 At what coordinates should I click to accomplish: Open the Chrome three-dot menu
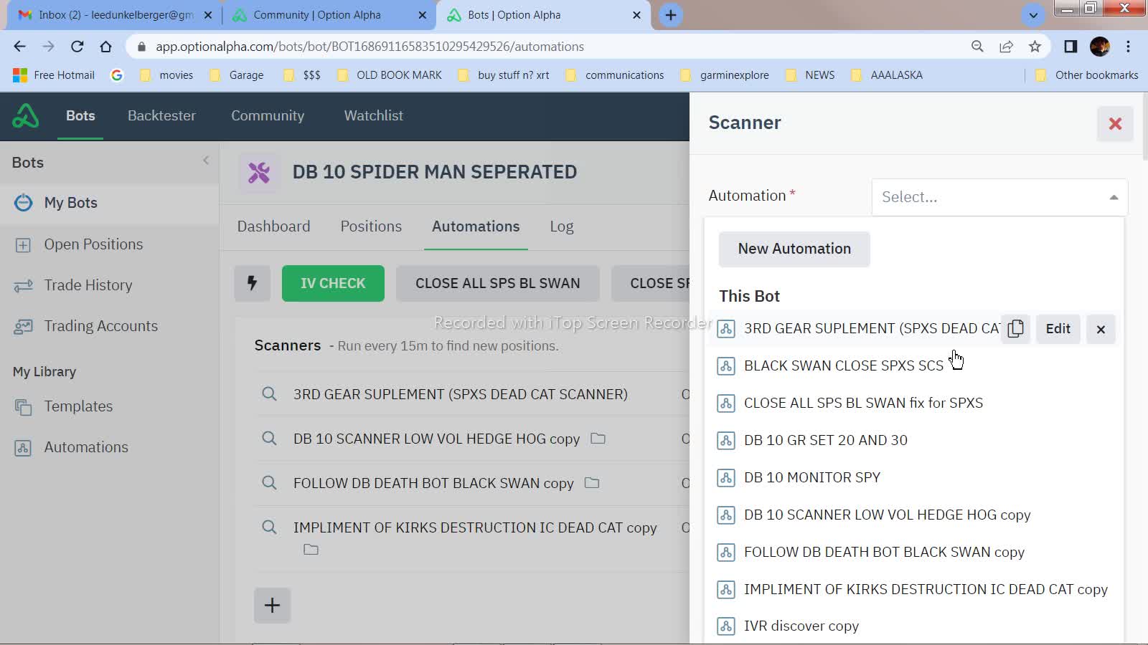pyautogui.click(x=1128, y=47)
